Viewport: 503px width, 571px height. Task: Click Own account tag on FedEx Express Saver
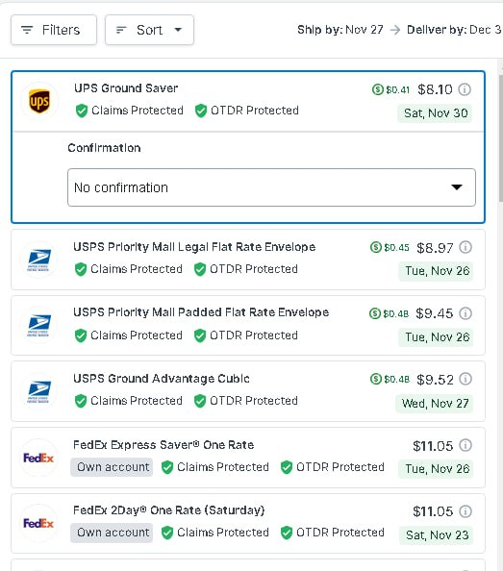(x=112, y=467)
